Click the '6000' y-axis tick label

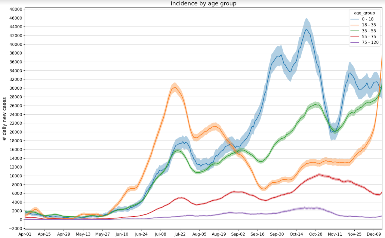tap(17, 193)
